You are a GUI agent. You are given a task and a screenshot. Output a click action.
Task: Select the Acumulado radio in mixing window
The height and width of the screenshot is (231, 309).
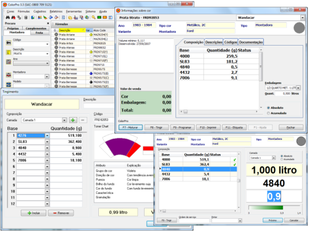tap(282, 160)
